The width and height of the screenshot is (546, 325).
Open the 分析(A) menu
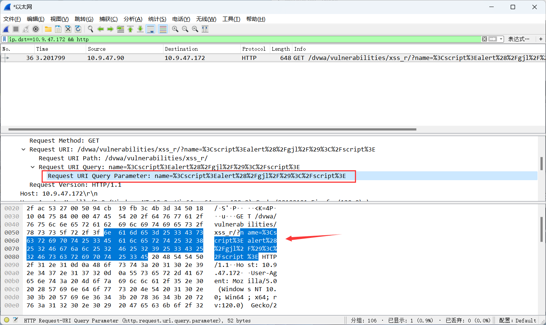133,19
